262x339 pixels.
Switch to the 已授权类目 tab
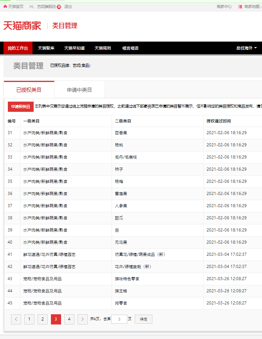pos(29,90)
